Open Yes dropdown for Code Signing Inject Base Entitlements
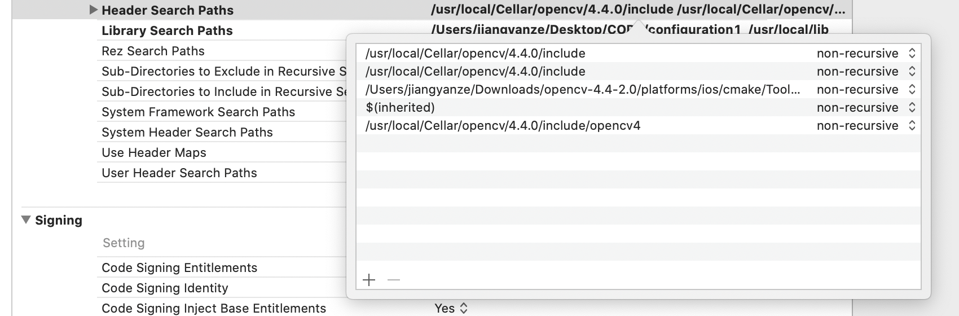Screen dimensions: 959x316 click(451, 308)
